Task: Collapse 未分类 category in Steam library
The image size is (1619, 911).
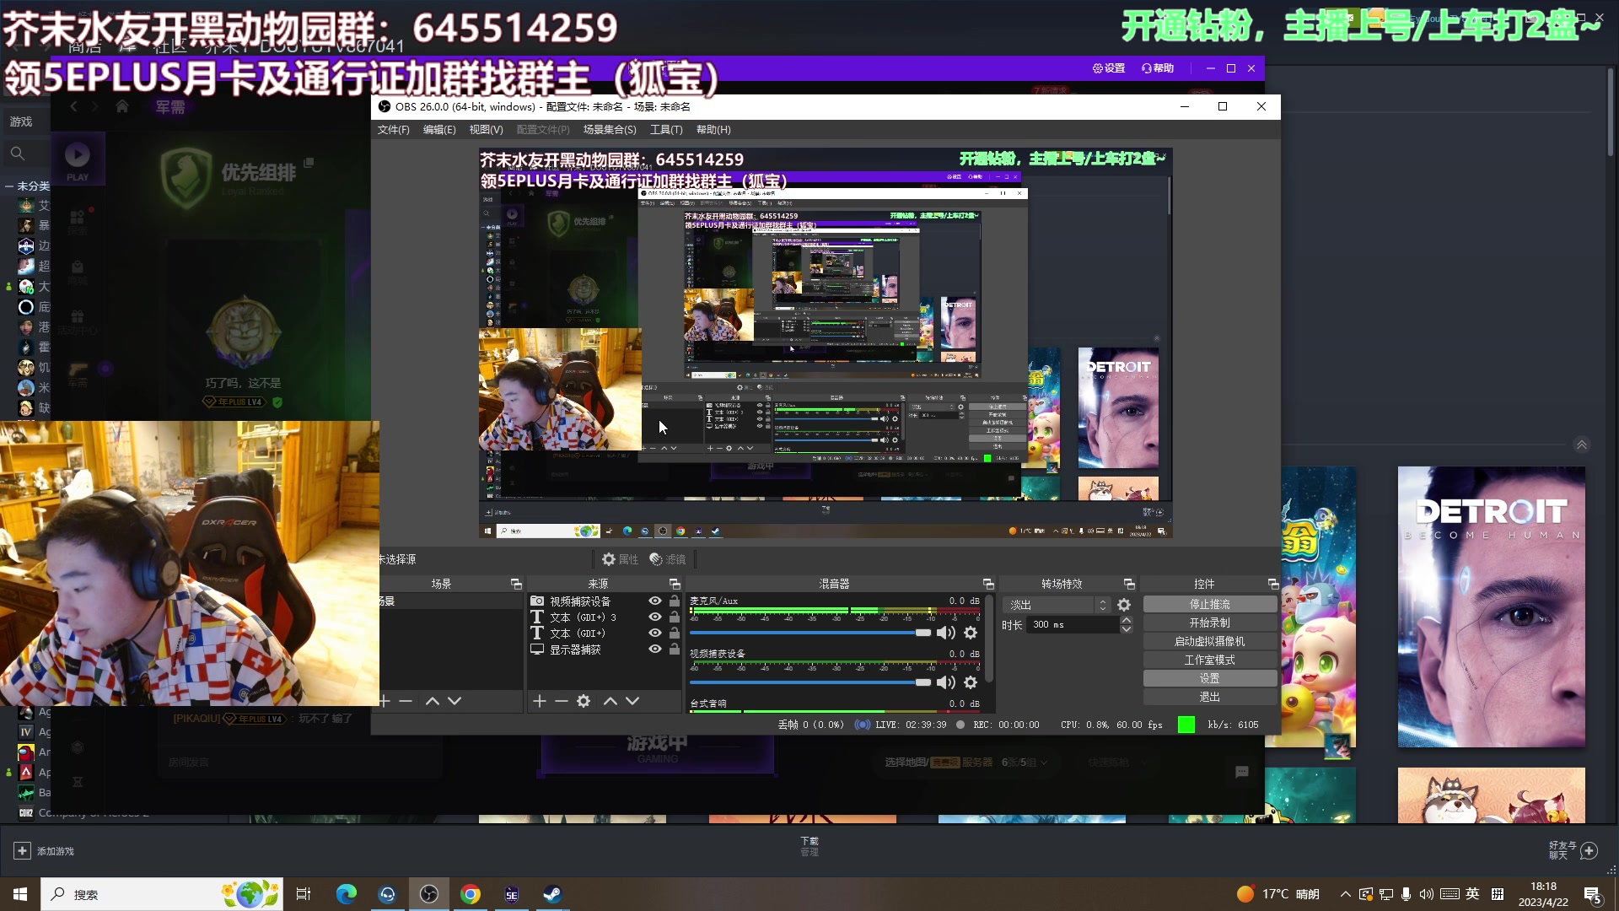Action: coord(9,186)
